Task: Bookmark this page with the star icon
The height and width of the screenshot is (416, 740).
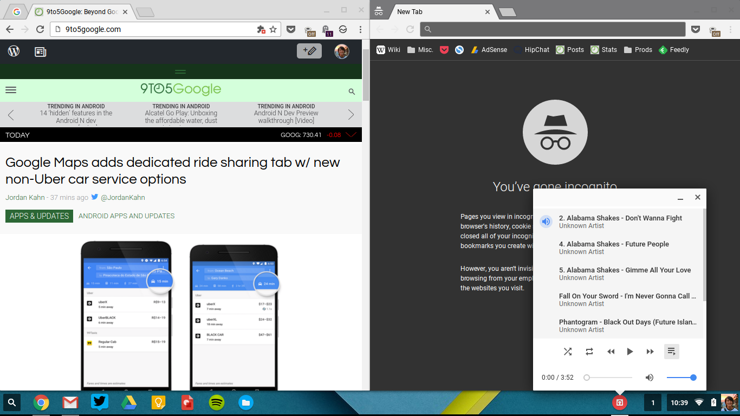Action: coord(273,29)
